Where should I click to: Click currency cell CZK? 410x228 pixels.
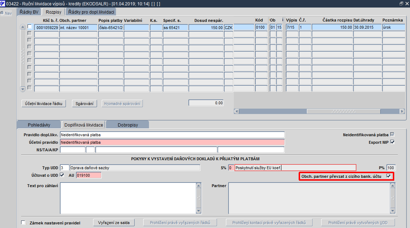pyautogui.click(x=228, y=28)
